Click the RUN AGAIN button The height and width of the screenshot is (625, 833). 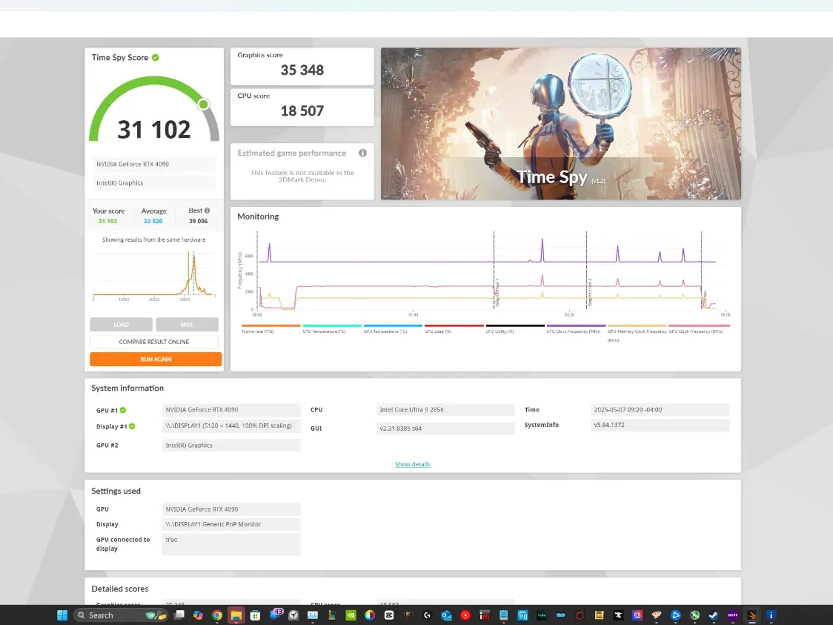(155, 359)
